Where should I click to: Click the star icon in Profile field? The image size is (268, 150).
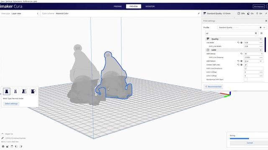[x=260, y=27]
